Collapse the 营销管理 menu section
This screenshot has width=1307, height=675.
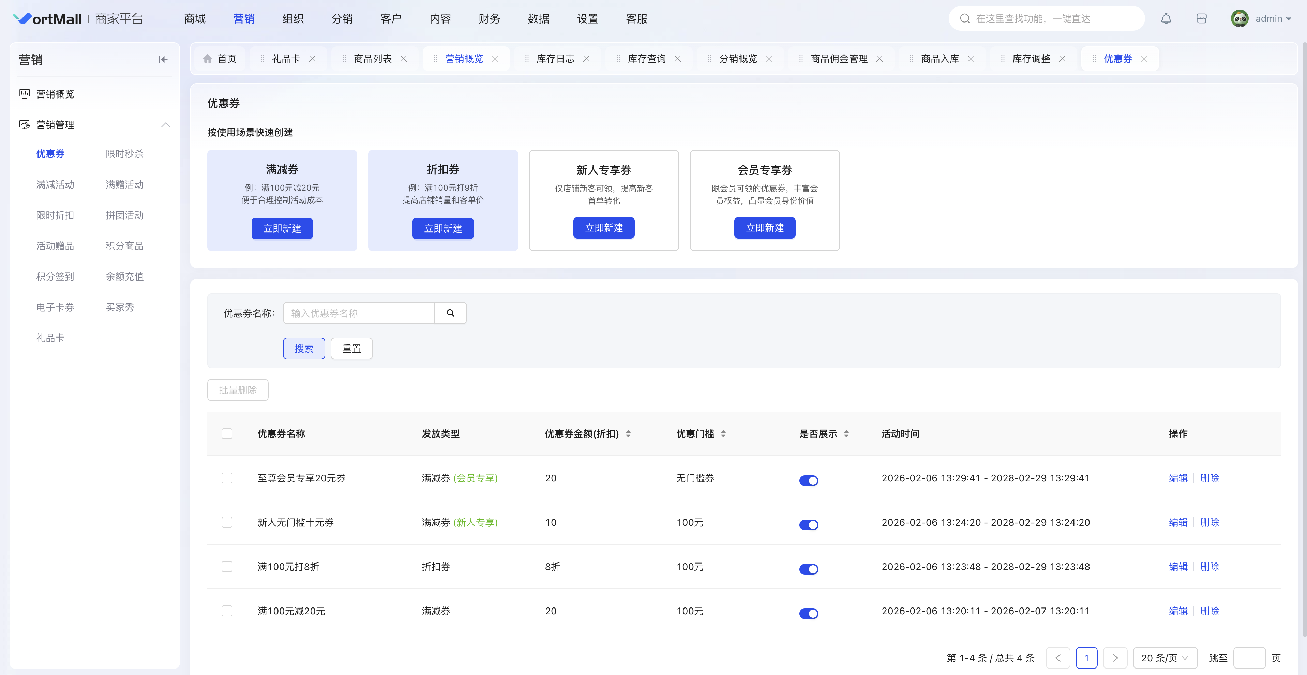coord(165,125)
